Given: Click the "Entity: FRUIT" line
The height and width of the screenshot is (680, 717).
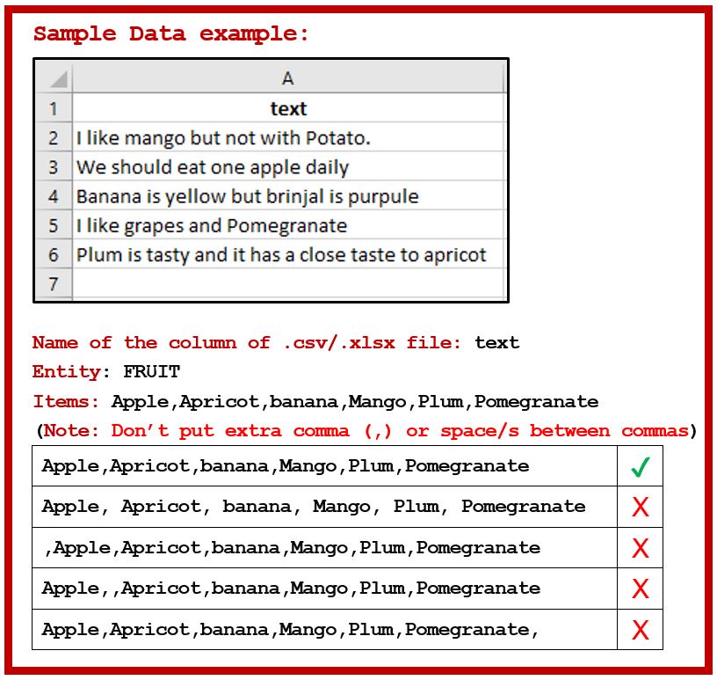Looking at the screenshot, I should tap(106, 372).
